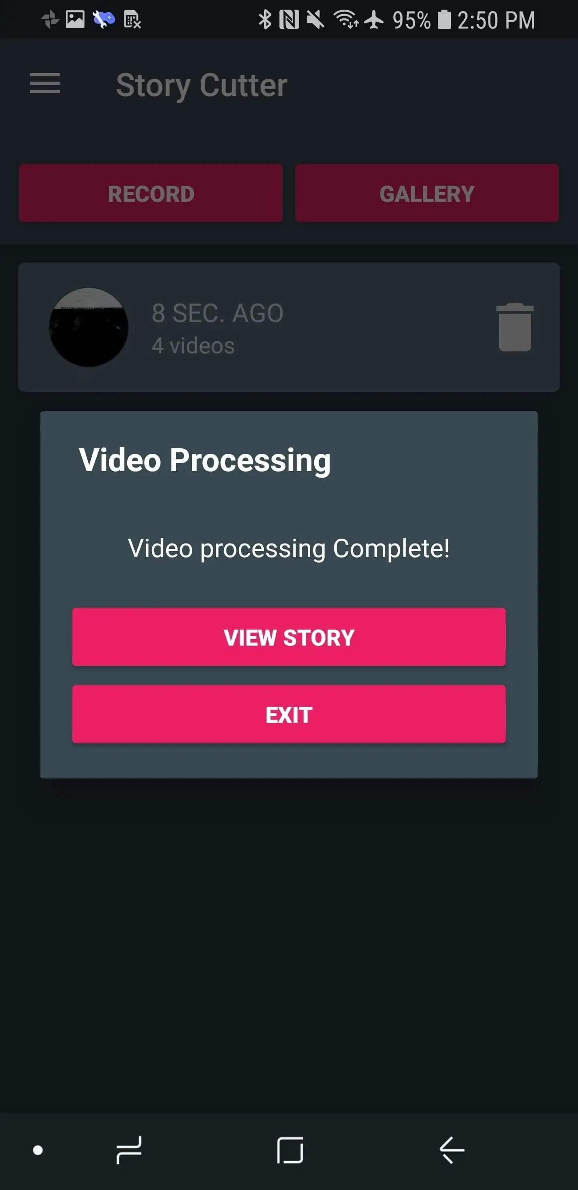Open recent apps navigation icon
This screenshot has height=1190, width=578.
click(129, 1150)
